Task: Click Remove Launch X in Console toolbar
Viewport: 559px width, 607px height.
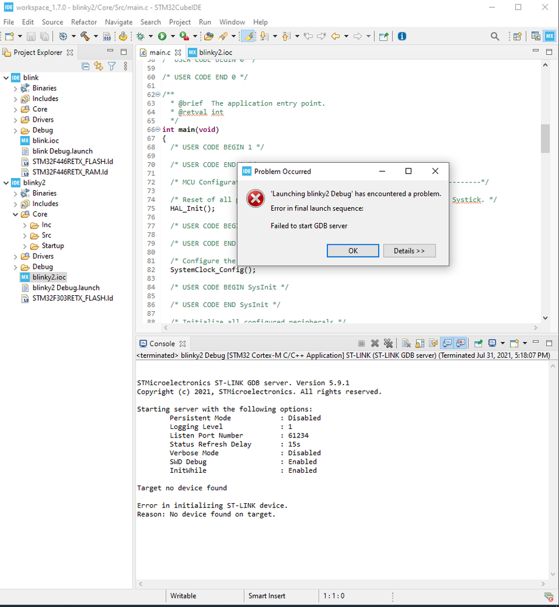Action: pyautogui.click(x=375, y=343)
